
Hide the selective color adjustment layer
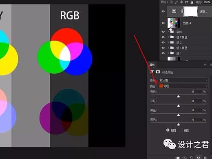pos(163,11)
